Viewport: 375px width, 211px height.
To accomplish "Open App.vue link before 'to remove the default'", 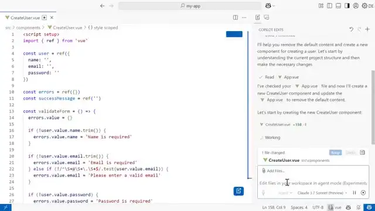I will (x=272, y=100).
